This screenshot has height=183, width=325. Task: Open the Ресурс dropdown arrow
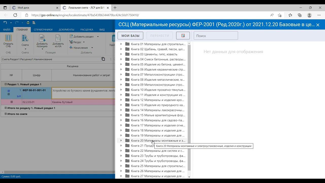pos(84,42)
